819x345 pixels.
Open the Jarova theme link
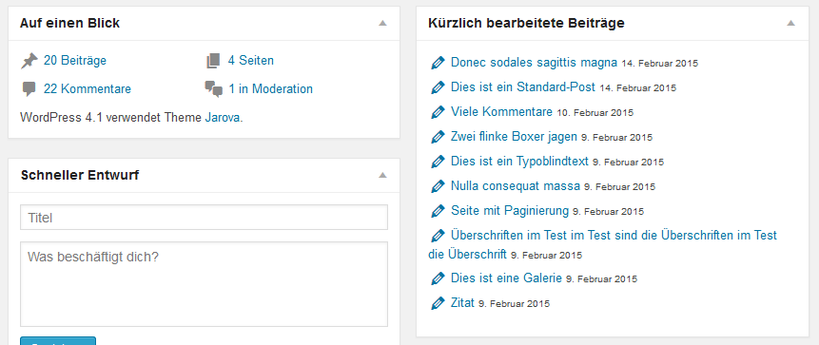coord(223,118)
